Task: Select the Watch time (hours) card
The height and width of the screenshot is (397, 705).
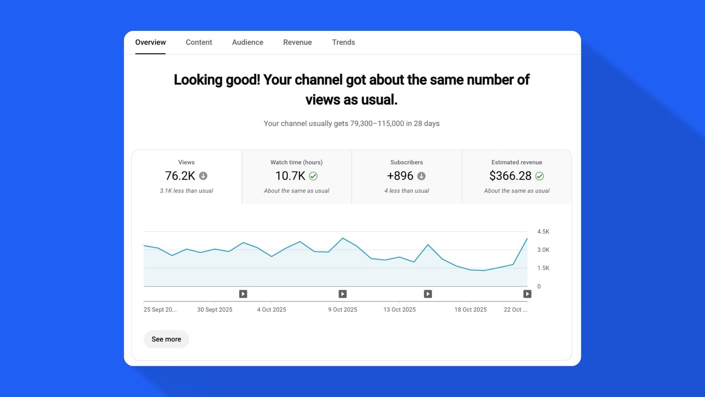Action: (x=296, y=176)
